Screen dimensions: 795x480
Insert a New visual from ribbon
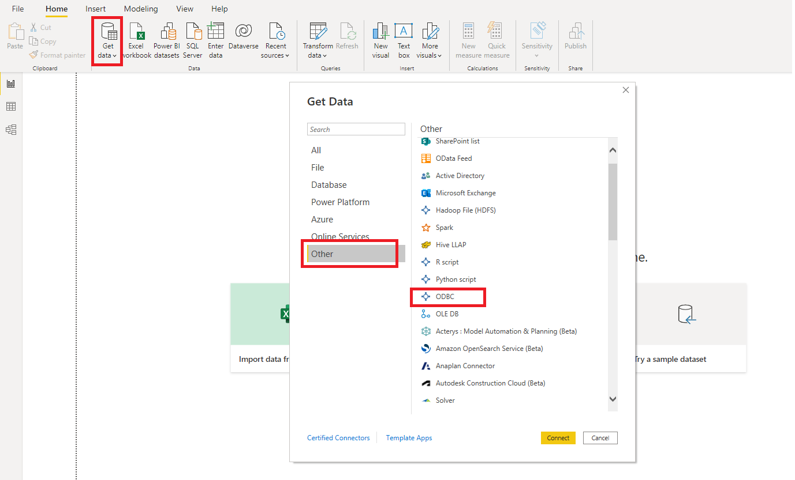point(380,40)
